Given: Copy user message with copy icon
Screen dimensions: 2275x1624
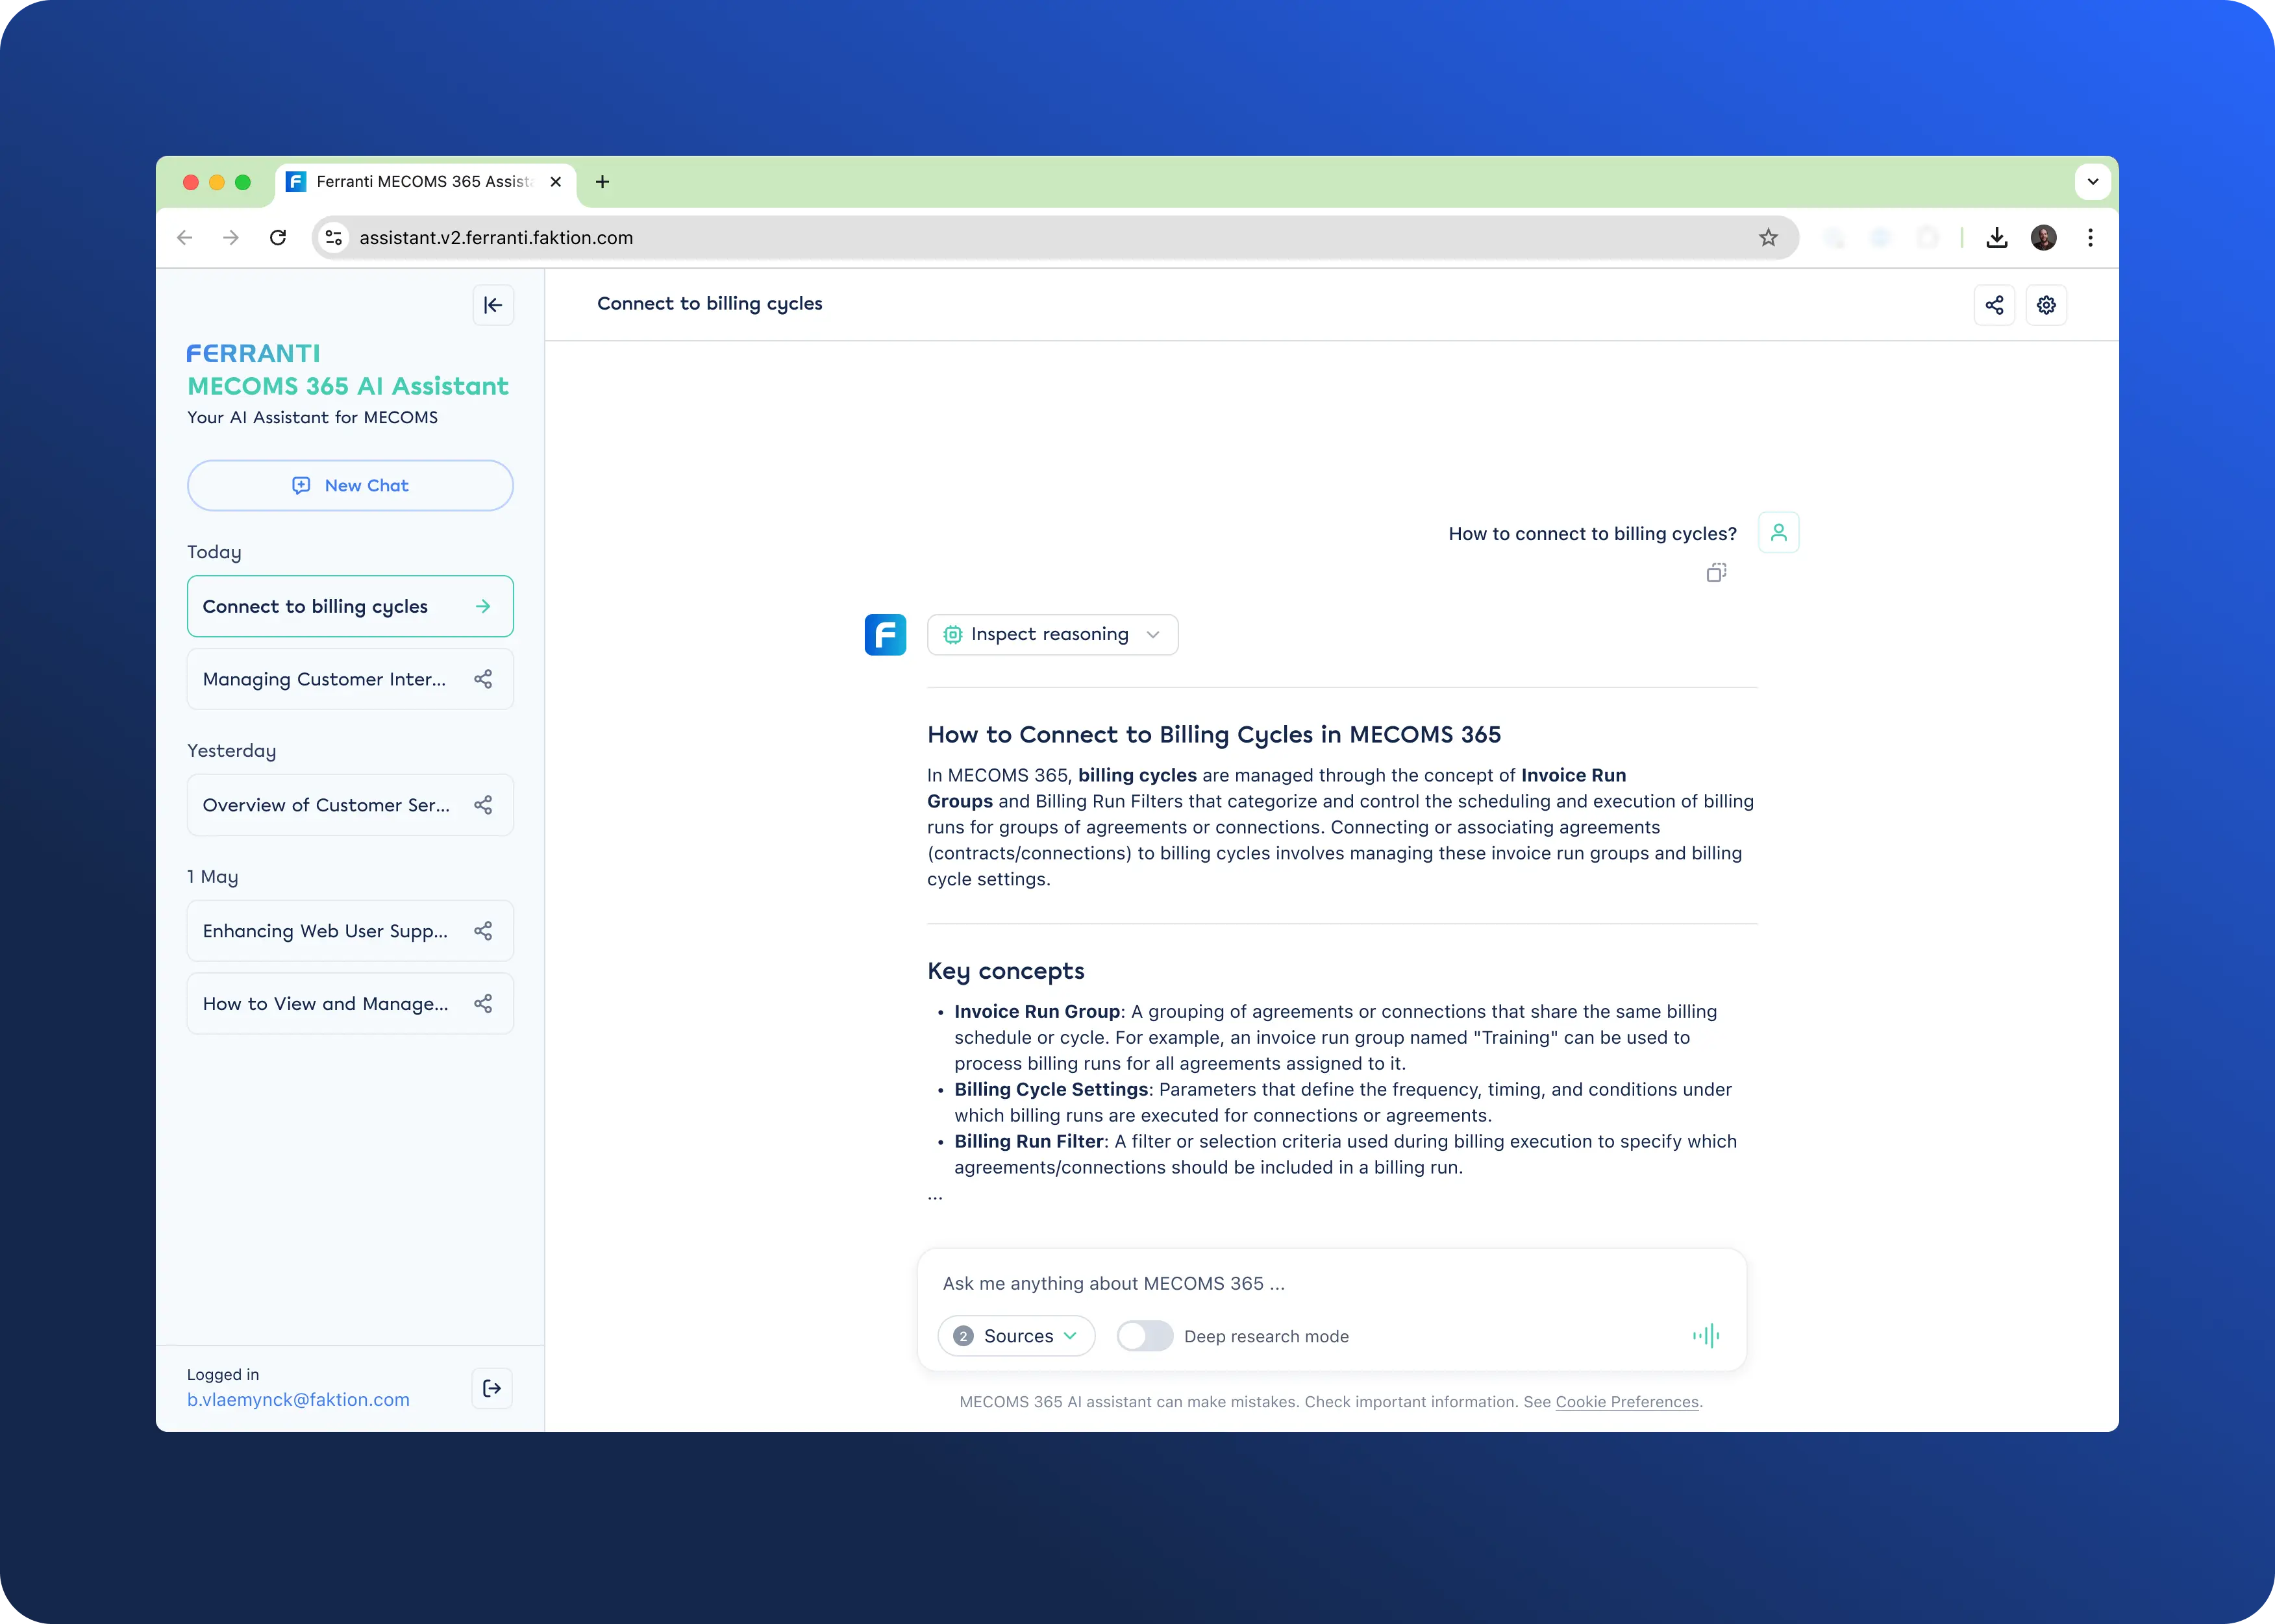Looking at the screenshot, I should pos(1716,573).
